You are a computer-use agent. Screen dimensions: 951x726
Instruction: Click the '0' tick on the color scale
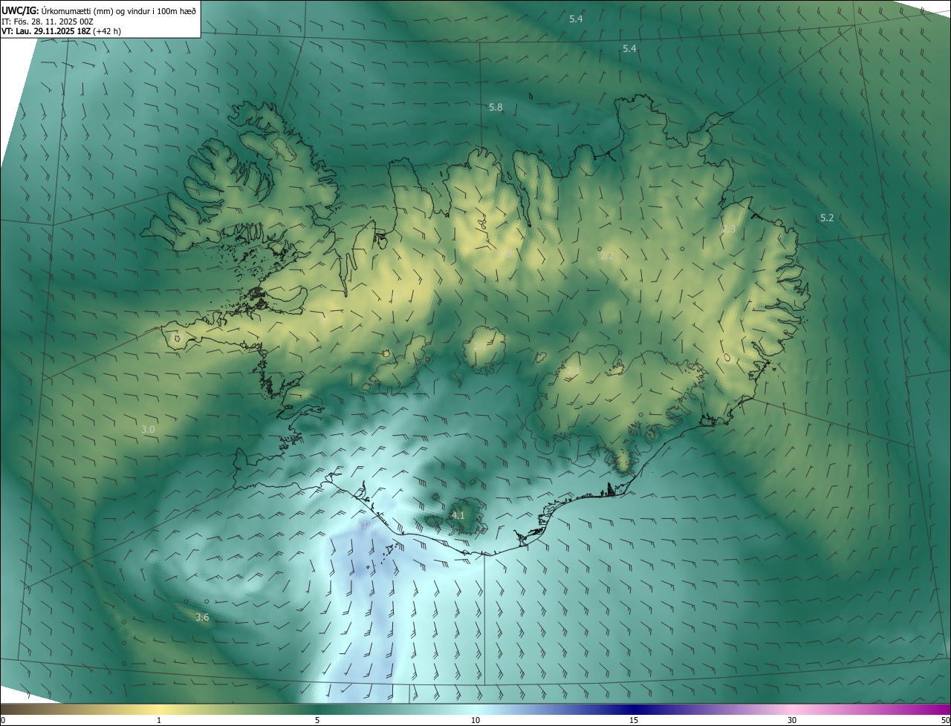pos(3,721)
